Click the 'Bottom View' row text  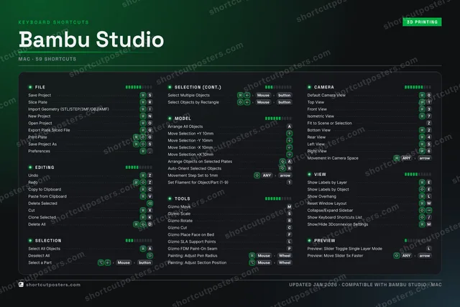coord(319,130)
